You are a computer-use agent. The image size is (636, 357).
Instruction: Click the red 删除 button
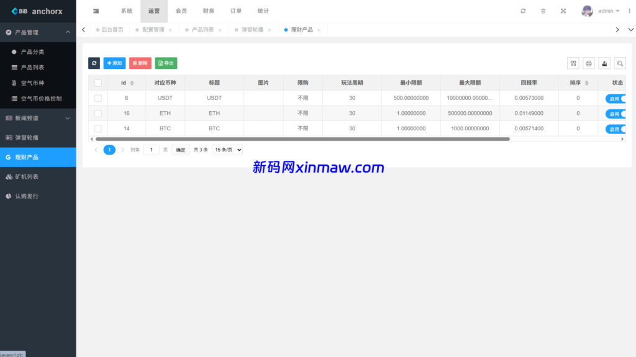pos(140,63)
